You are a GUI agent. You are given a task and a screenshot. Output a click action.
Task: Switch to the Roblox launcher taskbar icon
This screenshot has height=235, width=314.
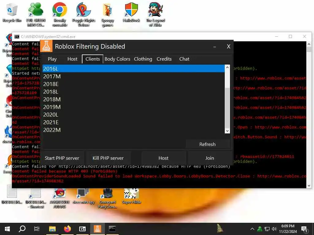tap(98, 229)
